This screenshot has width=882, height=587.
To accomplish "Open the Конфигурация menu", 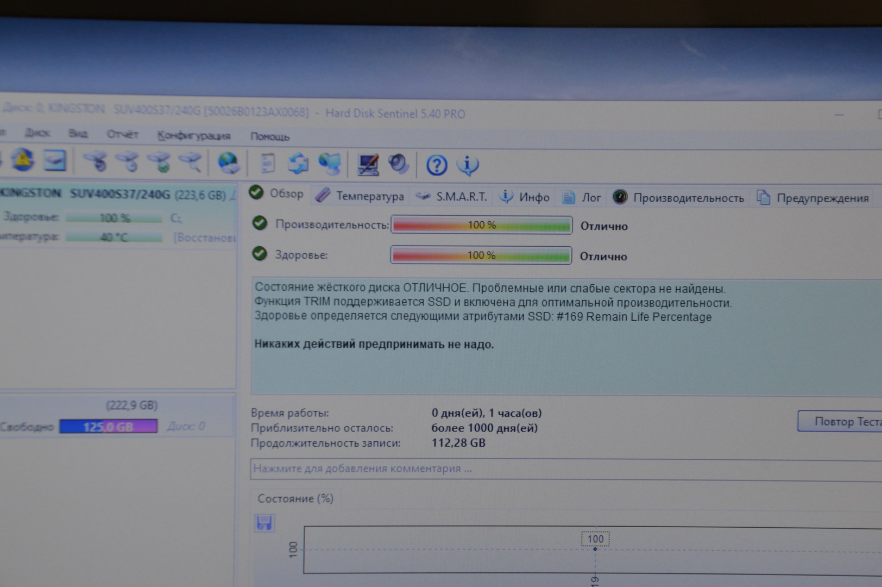I will [193, 135].
